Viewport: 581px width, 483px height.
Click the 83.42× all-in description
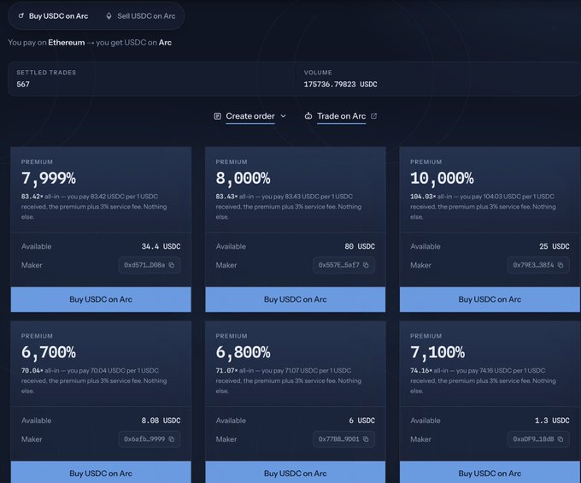click(94, 207)
